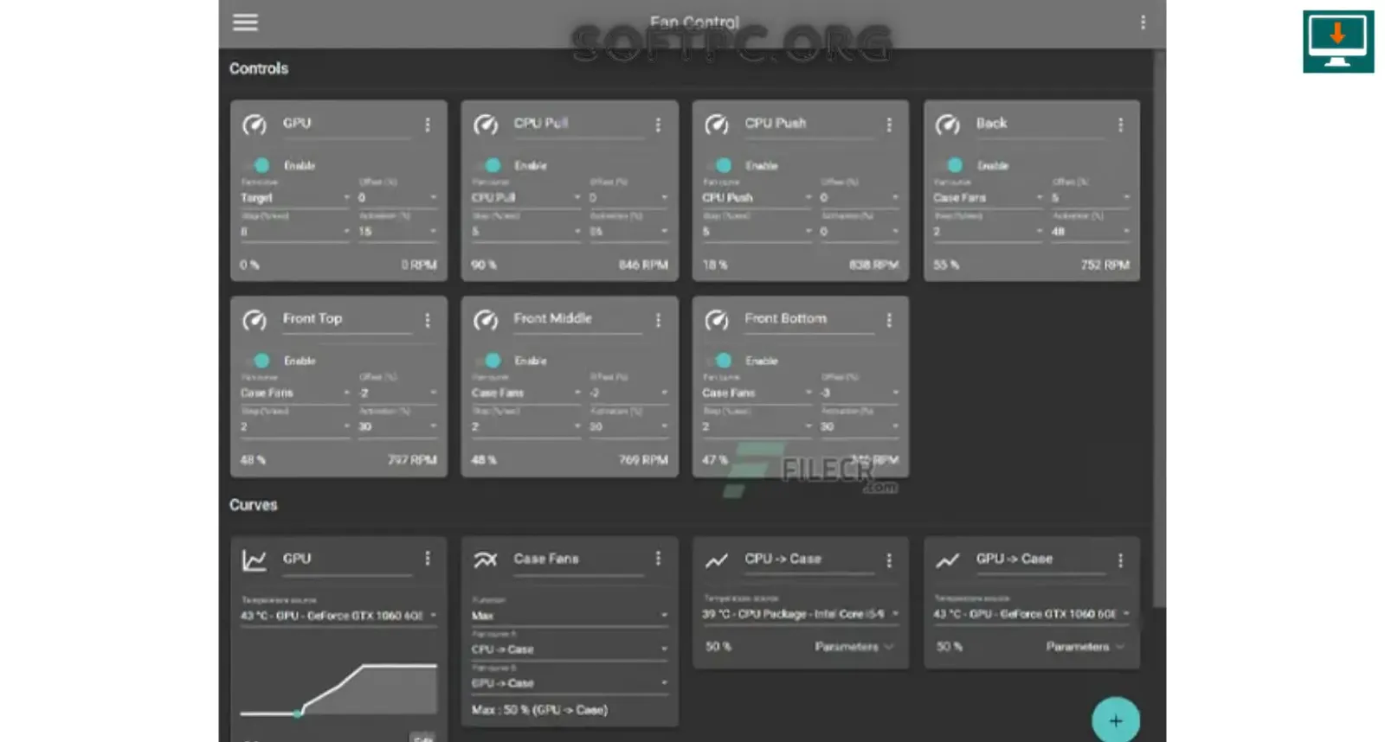The width and height of the screenshot is (1385, 742).
Task: Toggle the Enable switch on the GPU control
Action: click(x=259, y=165)
